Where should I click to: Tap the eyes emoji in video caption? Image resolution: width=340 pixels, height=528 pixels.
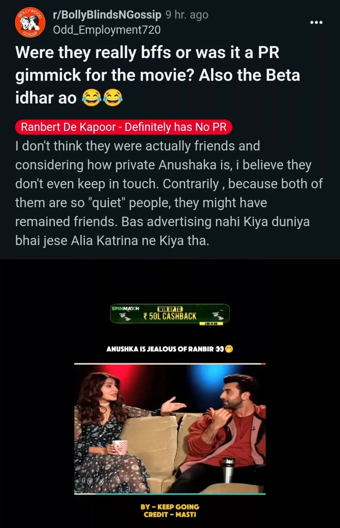pos(219,349)
